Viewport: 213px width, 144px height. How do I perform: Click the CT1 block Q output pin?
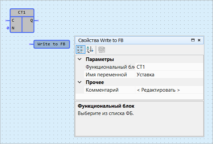click(x=37, y=21)
